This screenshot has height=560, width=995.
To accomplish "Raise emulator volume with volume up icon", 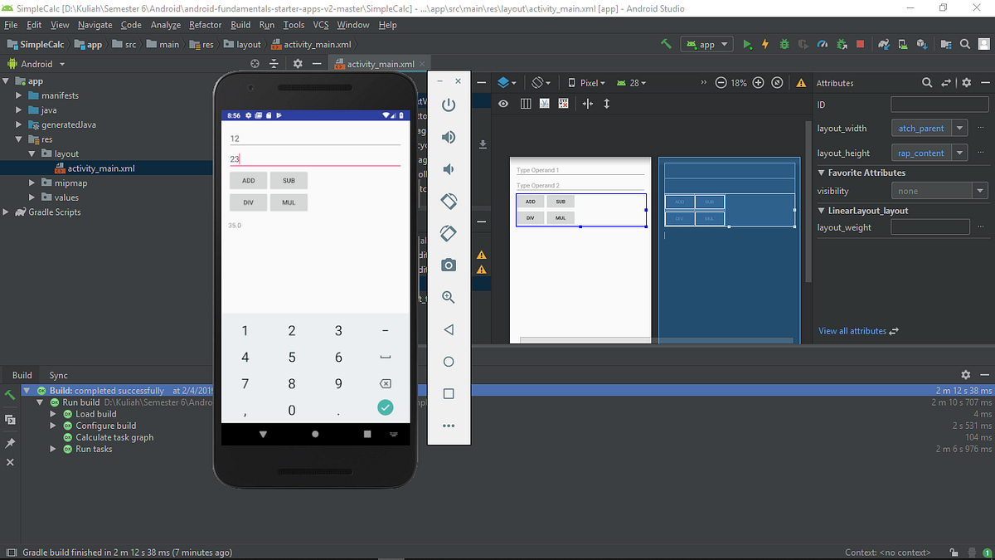I will point(449,137).
